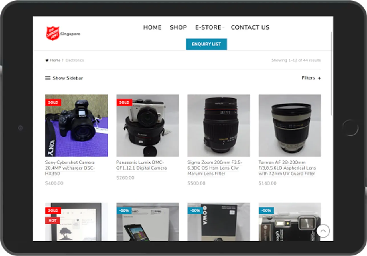Click Tamron AF 28-200mm lens title link
Image resolution: width=367 pixels, height=256 pixels.
(x=287, y=168)
